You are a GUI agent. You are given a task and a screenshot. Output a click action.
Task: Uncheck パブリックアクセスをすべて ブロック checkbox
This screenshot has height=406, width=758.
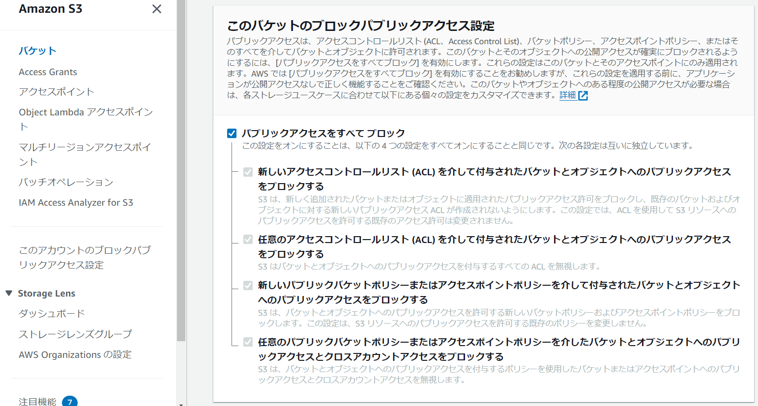pyautogui.click(x=232, y=133)
